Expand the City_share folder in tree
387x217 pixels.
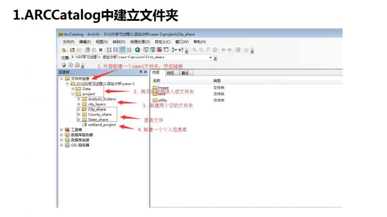click(78, 109)
